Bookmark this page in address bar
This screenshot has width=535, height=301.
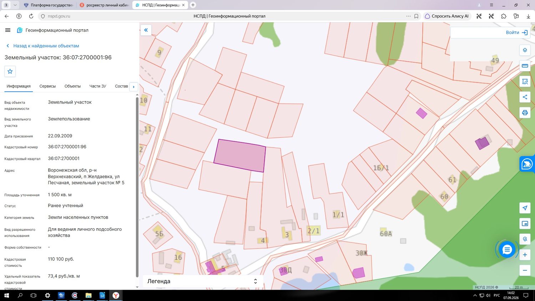click(416, 16)
